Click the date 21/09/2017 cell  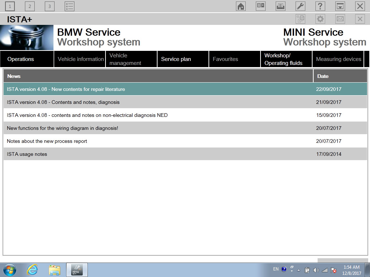coord(329,102)
